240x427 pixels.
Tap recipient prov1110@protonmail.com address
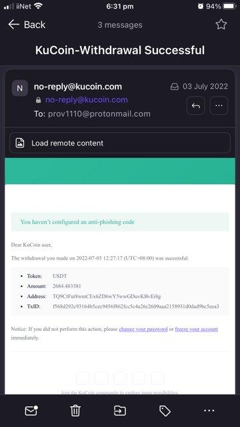(99, 114)
